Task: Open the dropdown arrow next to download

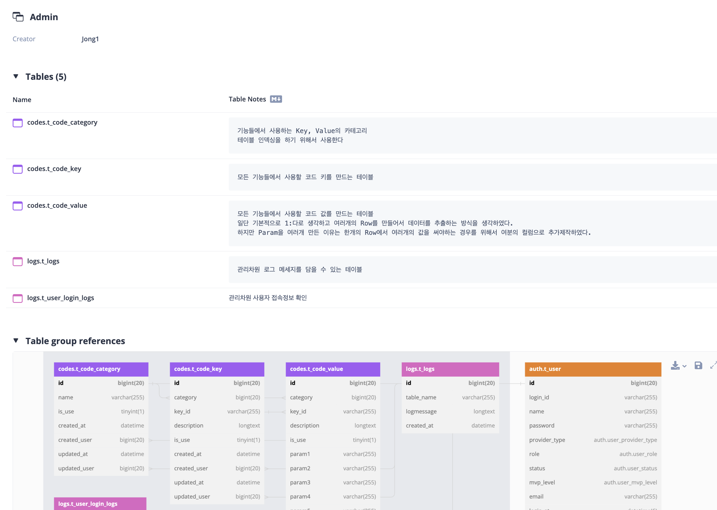Action: coord(684,366)
